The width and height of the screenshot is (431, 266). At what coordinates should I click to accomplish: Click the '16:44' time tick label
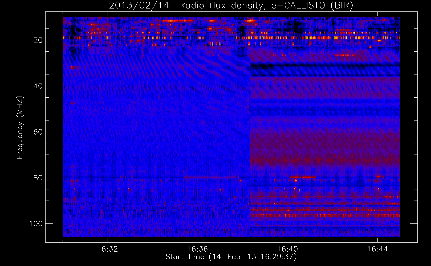[377, 249]
